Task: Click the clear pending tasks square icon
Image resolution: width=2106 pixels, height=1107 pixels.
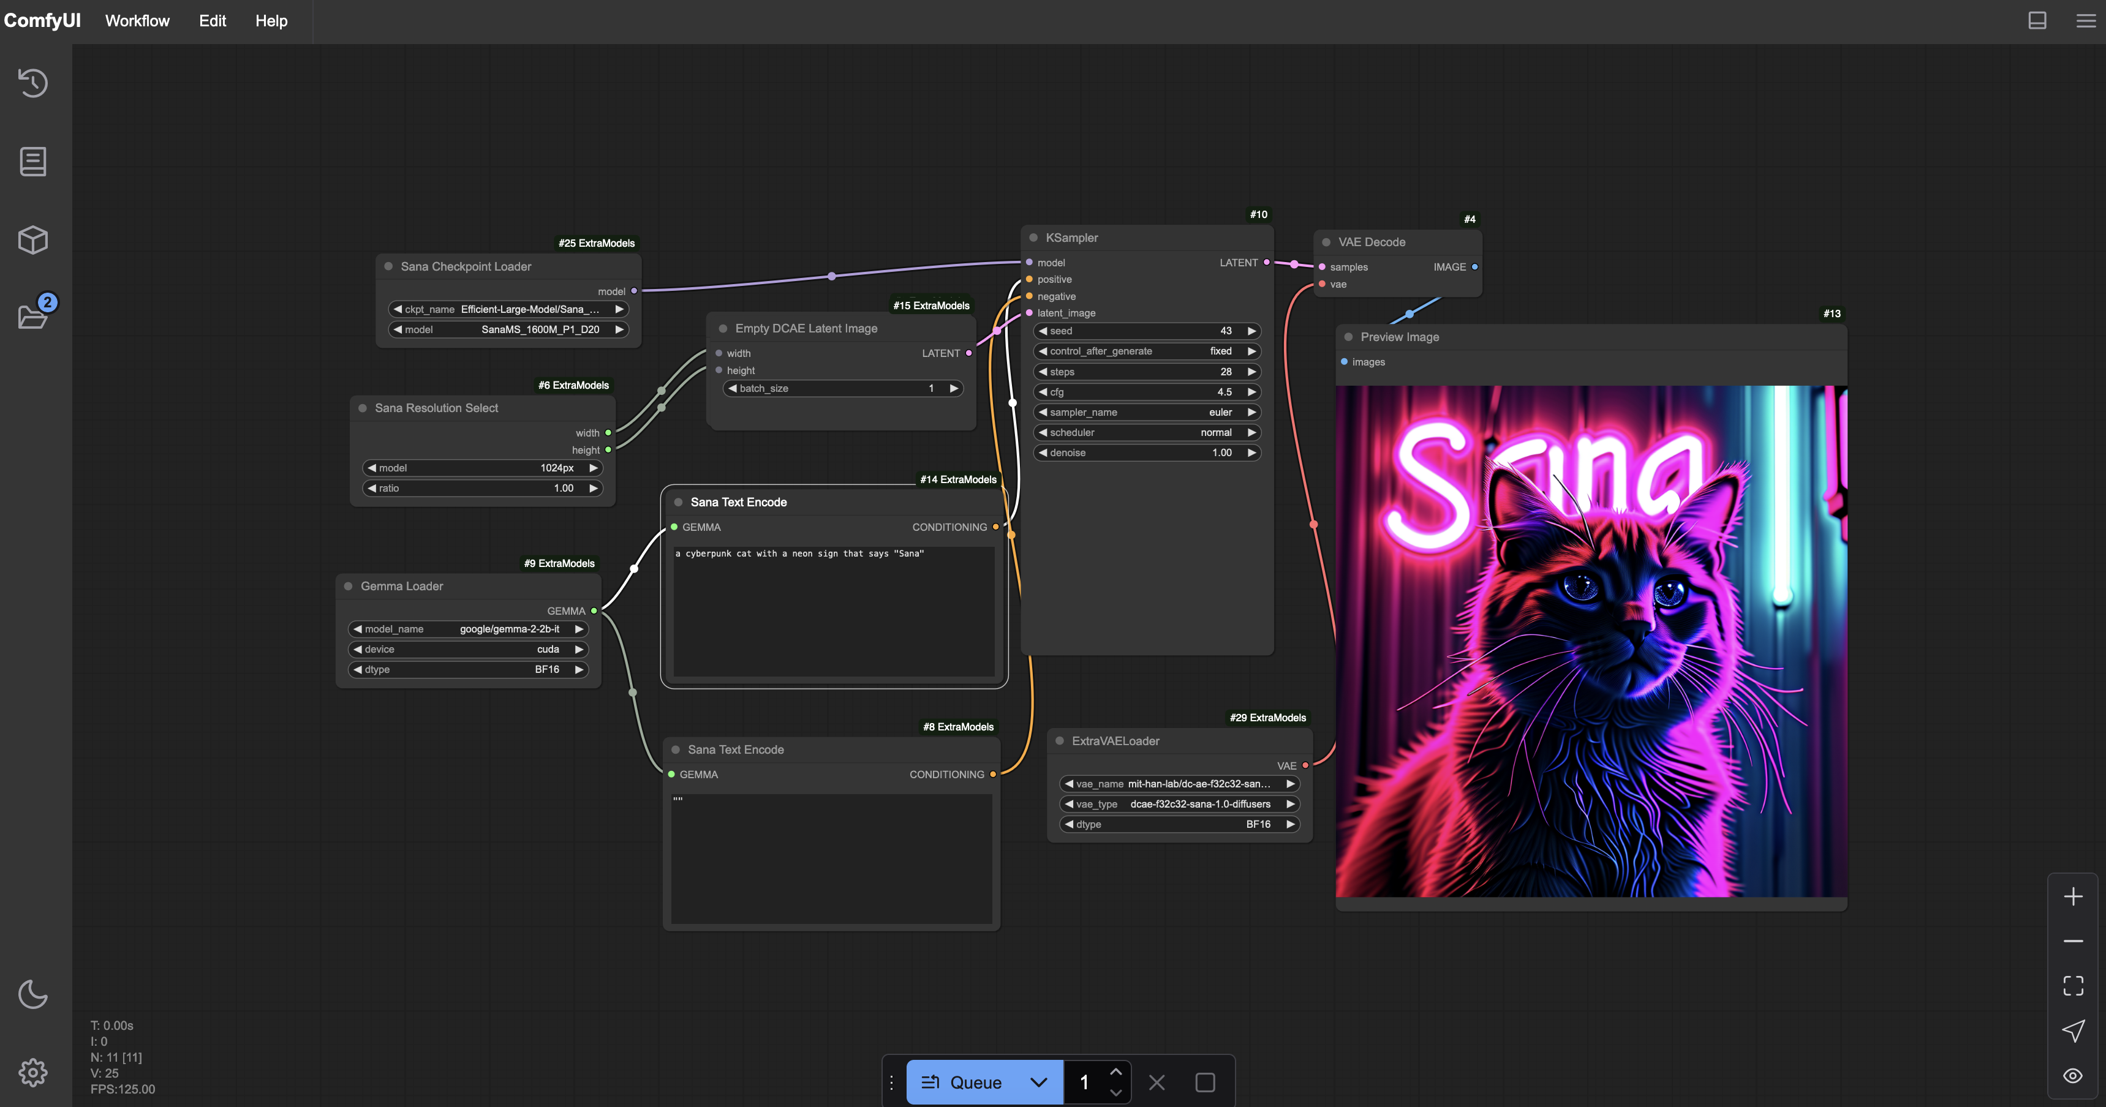Action: pos(1205,1083)
